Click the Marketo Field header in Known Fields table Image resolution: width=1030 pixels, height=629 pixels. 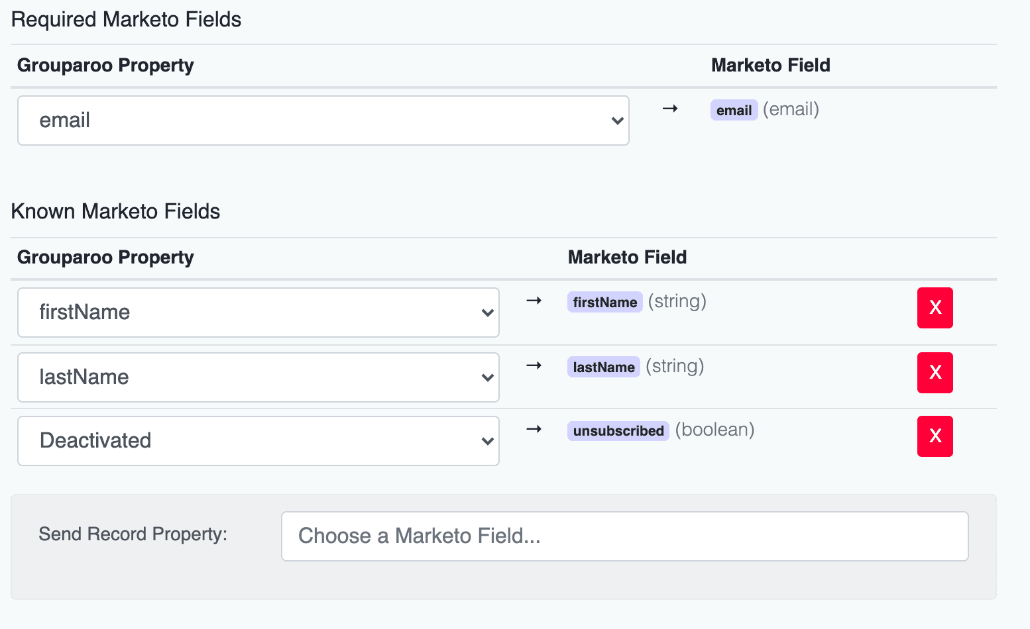[x=627, y=258]
